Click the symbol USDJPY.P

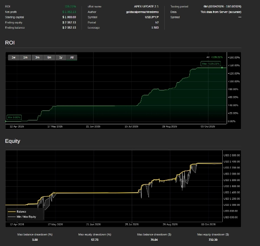pyautogui.click(x=152, y=17)
